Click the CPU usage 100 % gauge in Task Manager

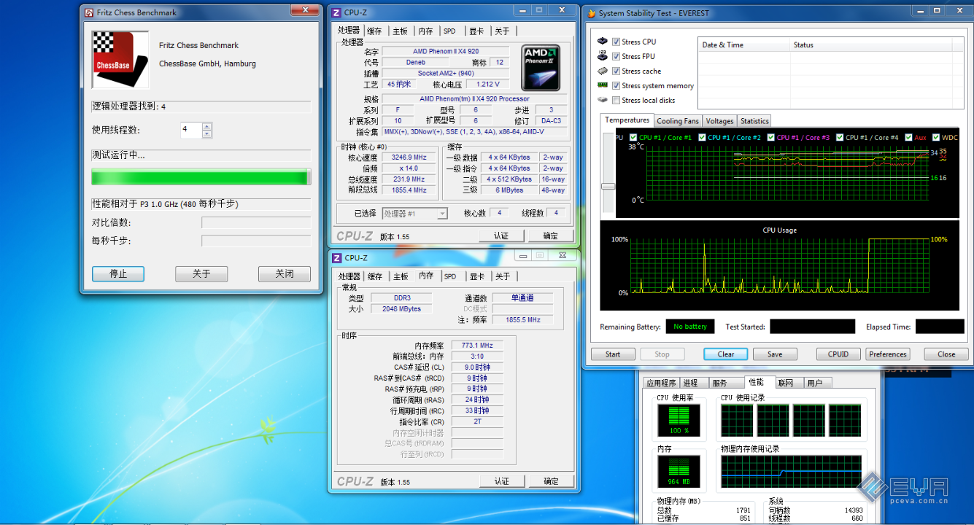coord(679,420)
